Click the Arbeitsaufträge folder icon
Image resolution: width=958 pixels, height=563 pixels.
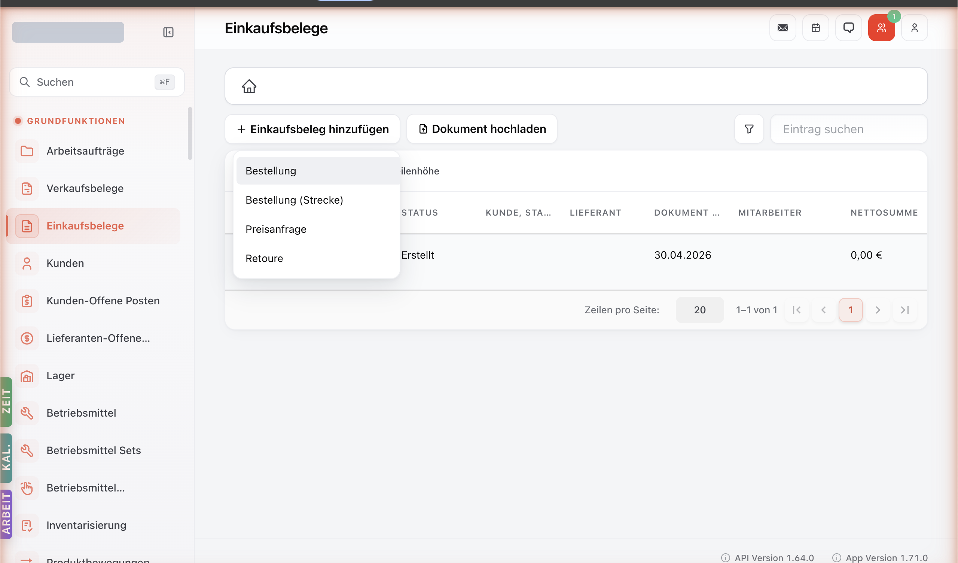point(27,151)
